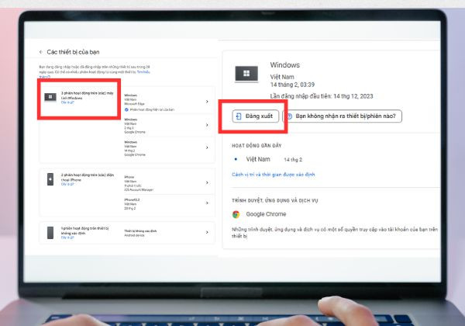Viewport: 465px width, 326px height.
Task: Open the iPhone iOS Account Manager session chevron
Action: pyautogui.click(x=207, y=183)
